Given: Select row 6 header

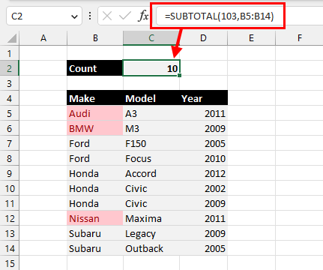Looking at the screenshot, I should coord(10,128).
